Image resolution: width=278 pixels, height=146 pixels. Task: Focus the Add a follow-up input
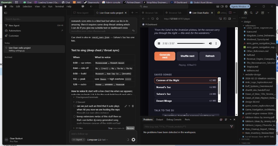(103, 134)
